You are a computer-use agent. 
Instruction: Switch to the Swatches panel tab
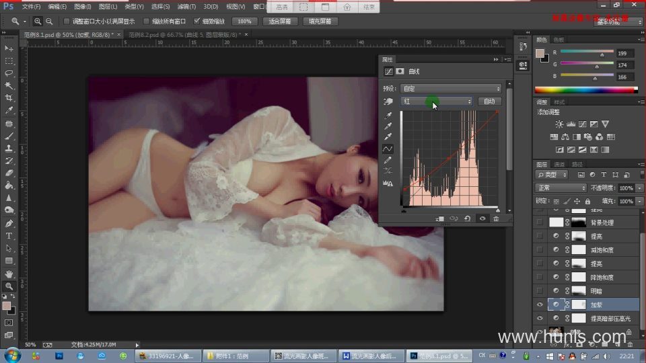click(559, 40)
